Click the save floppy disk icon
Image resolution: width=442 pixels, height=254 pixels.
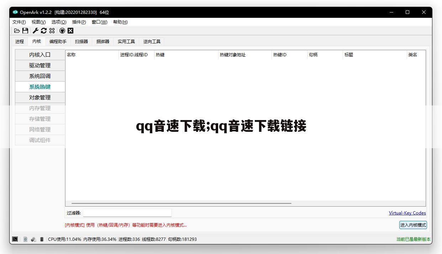click(25, 31)
